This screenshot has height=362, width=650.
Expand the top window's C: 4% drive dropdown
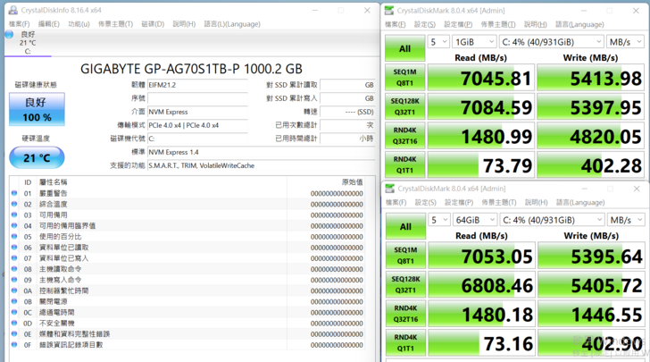point(551,42)
